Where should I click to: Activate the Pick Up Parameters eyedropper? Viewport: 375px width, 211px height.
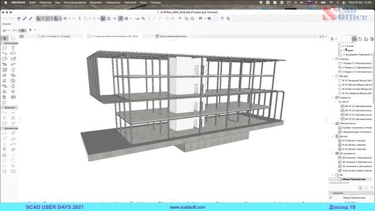[x=25, y=18]
